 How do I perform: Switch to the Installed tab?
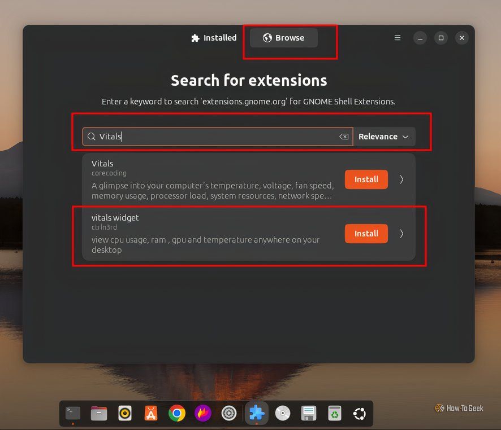tap(214, 38)
